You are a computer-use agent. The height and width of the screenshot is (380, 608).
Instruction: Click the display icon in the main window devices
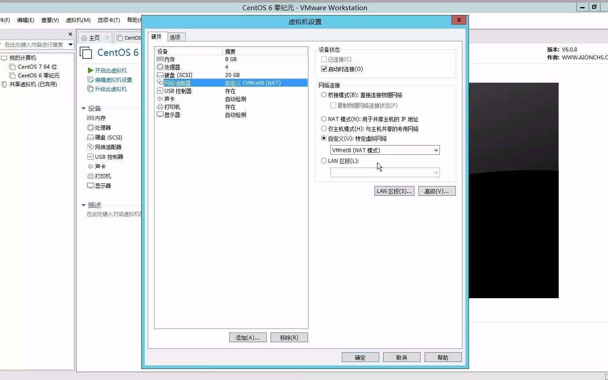[x=91, y=186]
